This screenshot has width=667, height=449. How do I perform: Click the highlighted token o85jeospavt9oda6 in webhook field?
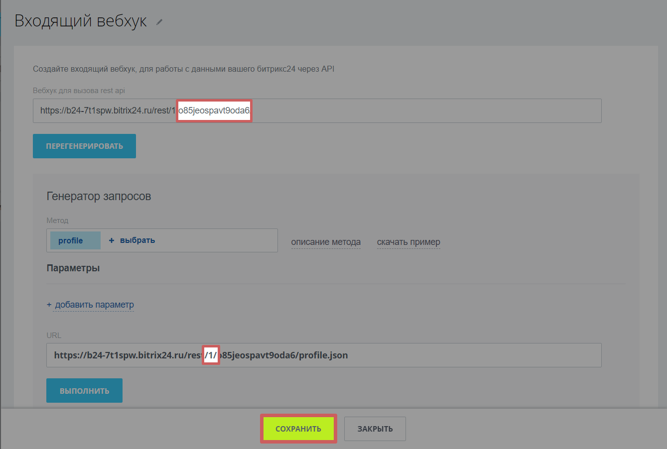(214, 111)
